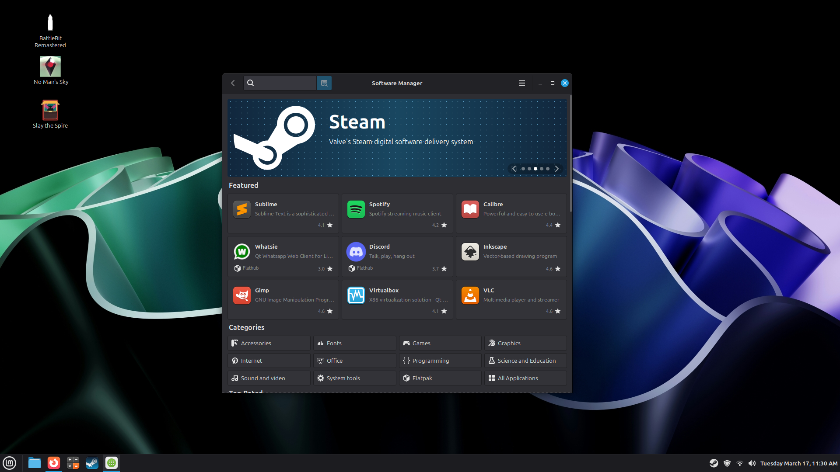Open the Inkscape featured entry
This screenshot has width=840, height=472.
[x=511, y=257]
